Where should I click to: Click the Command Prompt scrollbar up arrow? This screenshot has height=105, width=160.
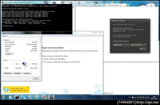coord(73,5)
